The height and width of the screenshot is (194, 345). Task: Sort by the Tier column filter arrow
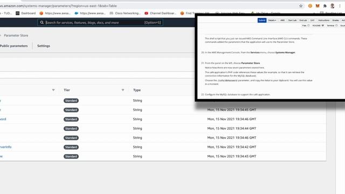(123, 90)
